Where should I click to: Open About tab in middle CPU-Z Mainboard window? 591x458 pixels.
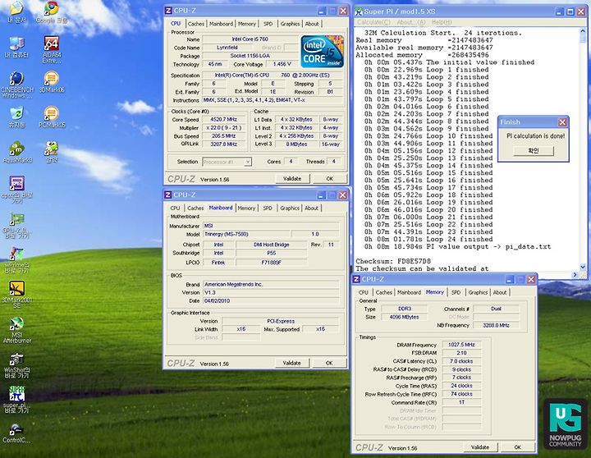coord(311,208)
